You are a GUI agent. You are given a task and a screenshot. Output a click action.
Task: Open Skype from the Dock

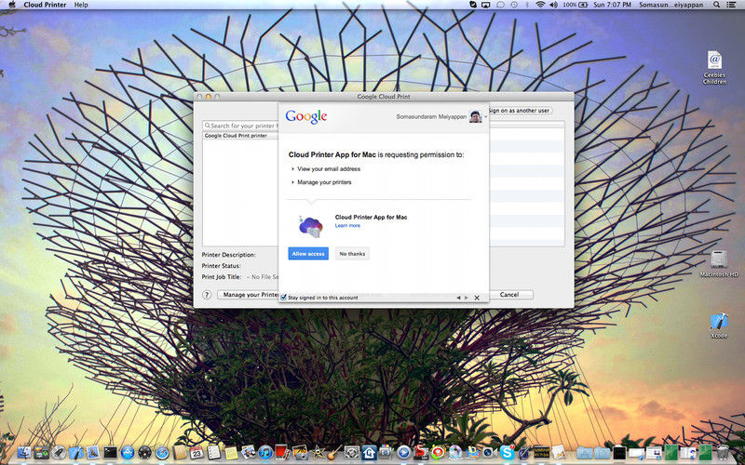pos(508,452)
